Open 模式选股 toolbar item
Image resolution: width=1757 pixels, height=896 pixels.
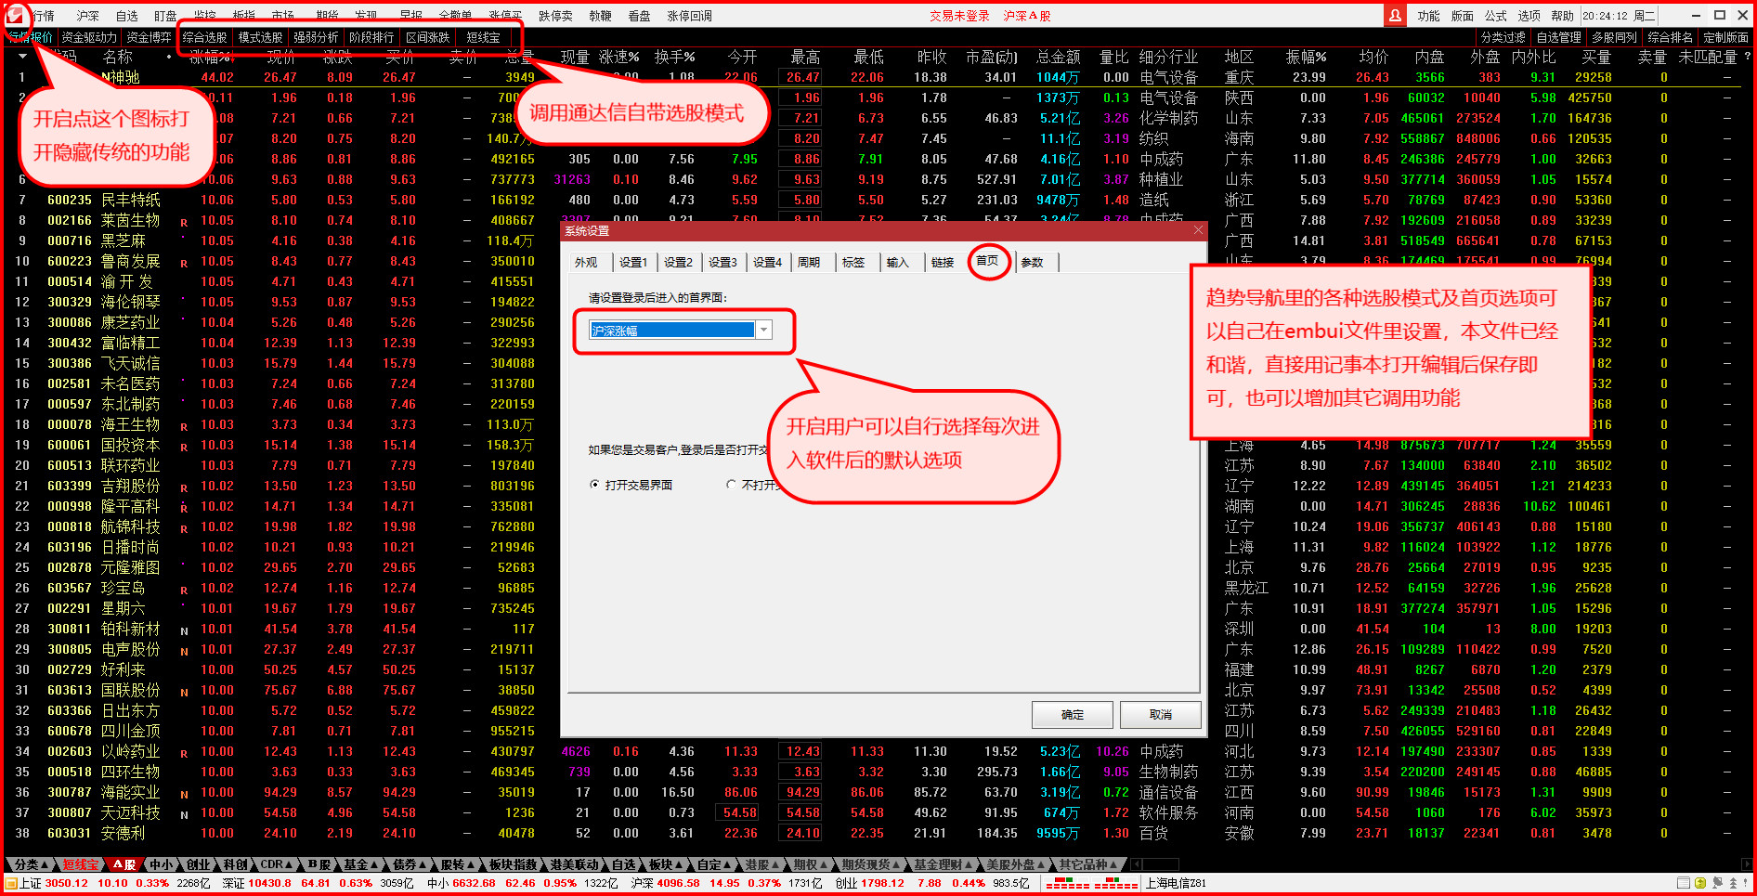pos(260,37)
